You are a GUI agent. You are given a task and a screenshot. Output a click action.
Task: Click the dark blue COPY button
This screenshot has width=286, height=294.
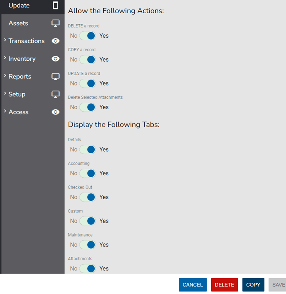point(253,285)
